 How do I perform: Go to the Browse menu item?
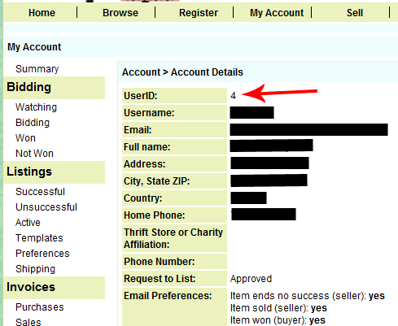pos(120,13)
